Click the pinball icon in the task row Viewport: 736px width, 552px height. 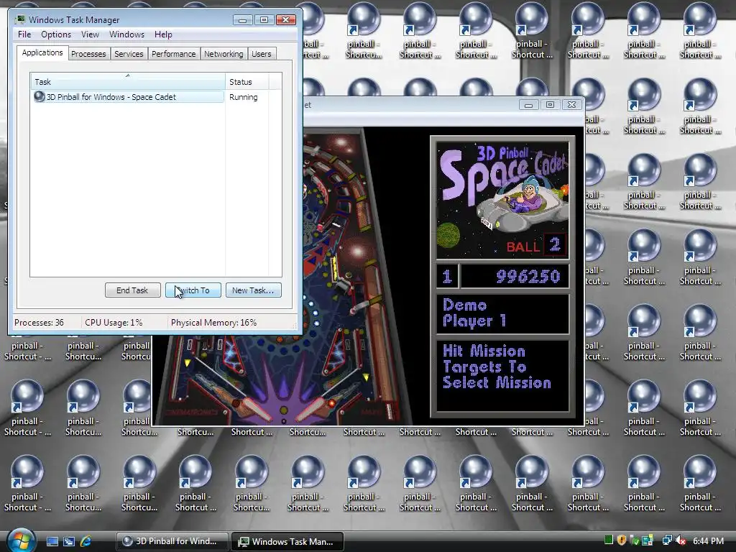pos(40,97)
